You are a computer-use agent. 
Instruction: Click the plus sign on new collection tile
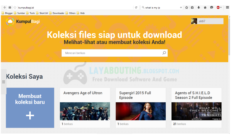(x=30, y=115)
